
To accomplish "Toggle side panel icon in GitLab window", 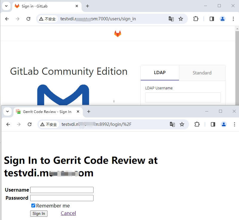I will [x=212, y=19].
